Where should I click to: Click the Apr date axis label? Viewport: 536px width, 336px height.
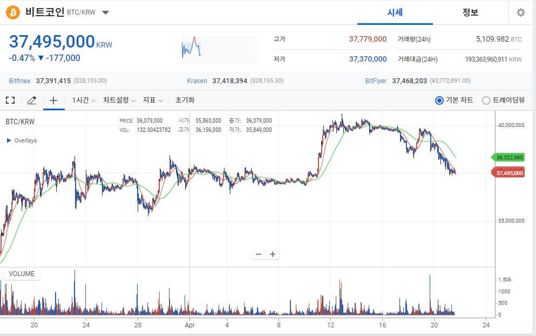pos(189,325)
